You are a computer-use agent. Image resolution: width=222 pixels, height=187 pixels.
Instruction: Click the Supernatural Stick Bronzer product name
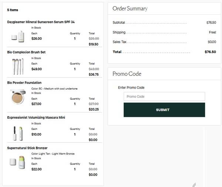[27, 148]
